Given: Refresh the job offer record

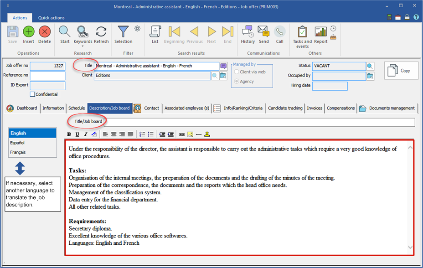Looking at the screenshot, I should point(101,32).
